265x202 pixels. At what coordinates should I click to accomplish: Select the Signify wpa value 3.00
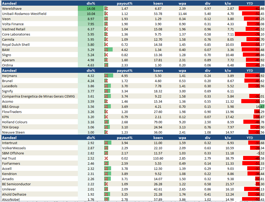182,91
